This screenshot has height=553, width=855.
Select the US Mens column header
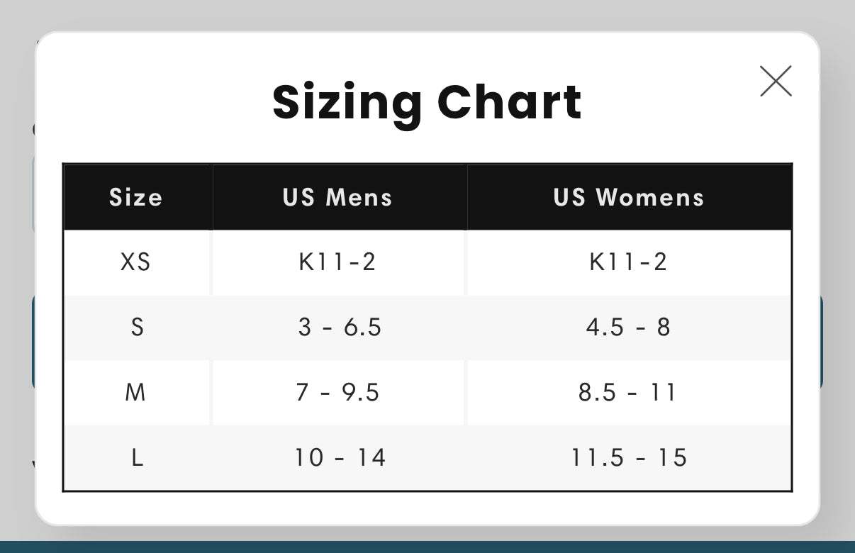(x=339, y=197)
